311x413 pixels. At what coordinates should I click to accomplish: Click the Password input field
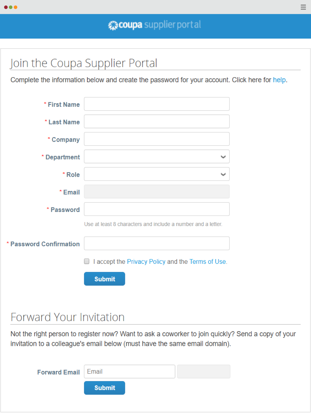coord(156,209)
